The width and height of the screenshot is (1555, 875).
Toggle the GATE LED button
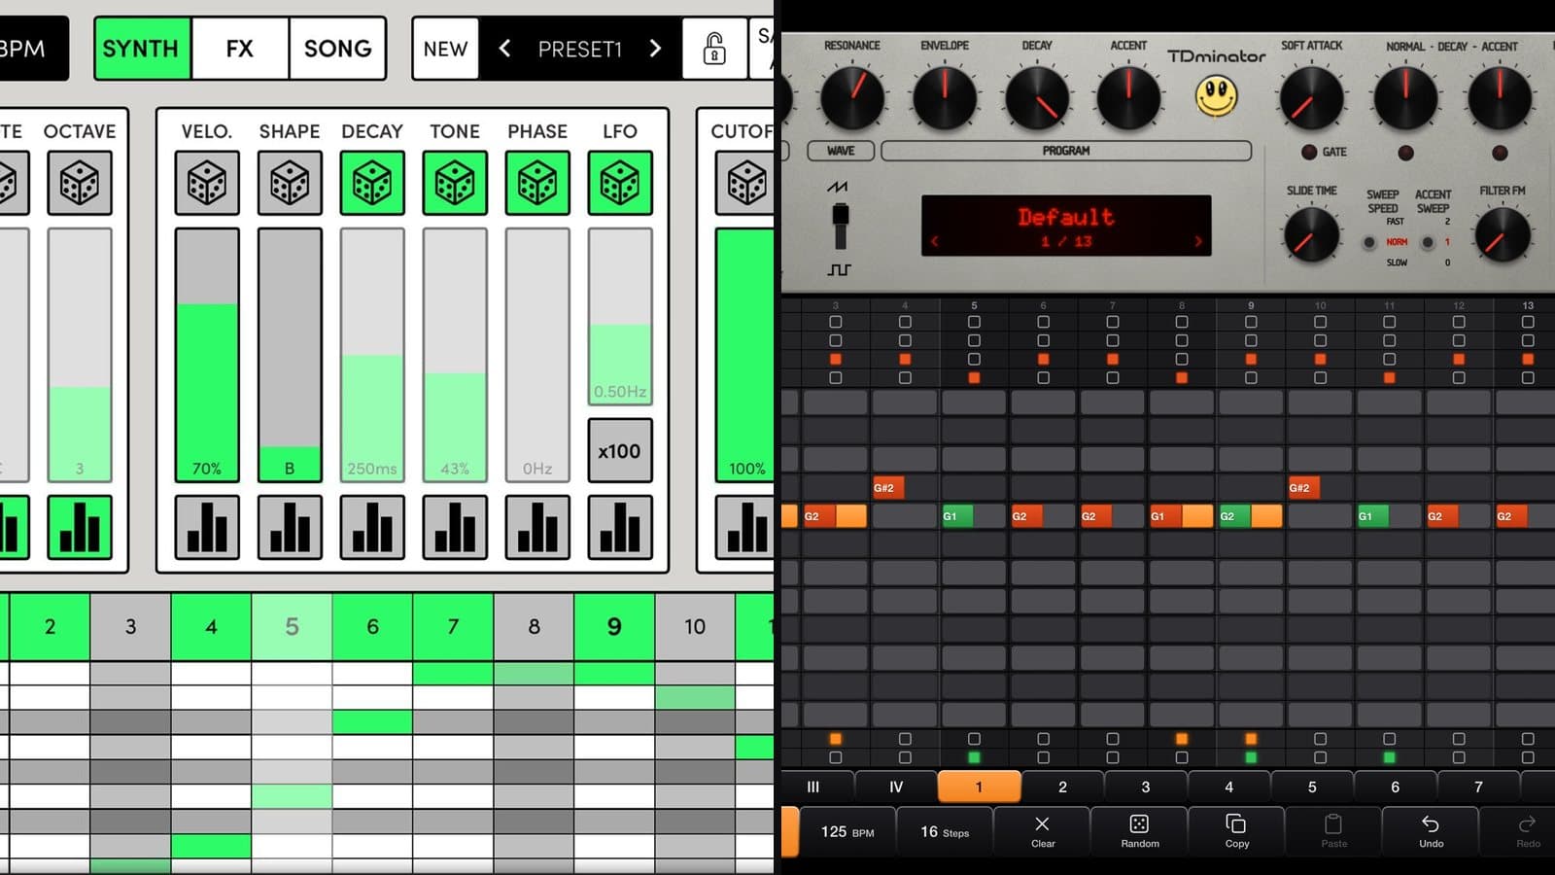point(1309,152)
